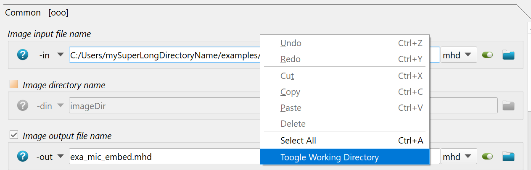
Task: Open the mhd format dropdown for output file
Action: pos(459,157)
